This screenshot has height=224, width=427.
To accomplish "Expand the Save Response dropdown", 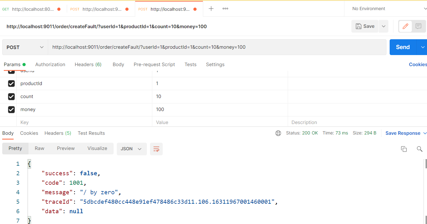I will pos(406,133).
